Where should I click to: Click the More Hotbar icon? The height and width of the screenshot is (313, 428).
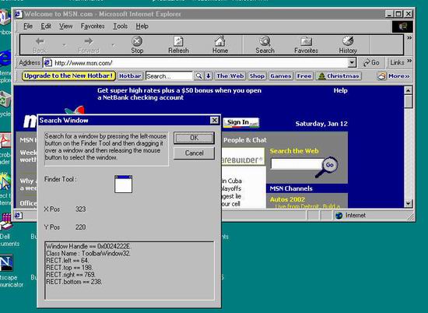pos(381,76)
